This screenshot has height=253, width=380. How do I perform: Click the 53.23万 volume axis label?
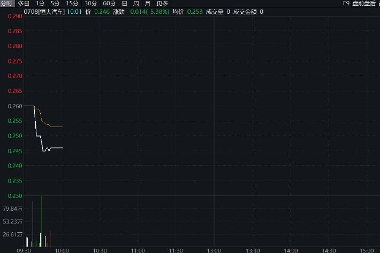(x=13, y=222)
